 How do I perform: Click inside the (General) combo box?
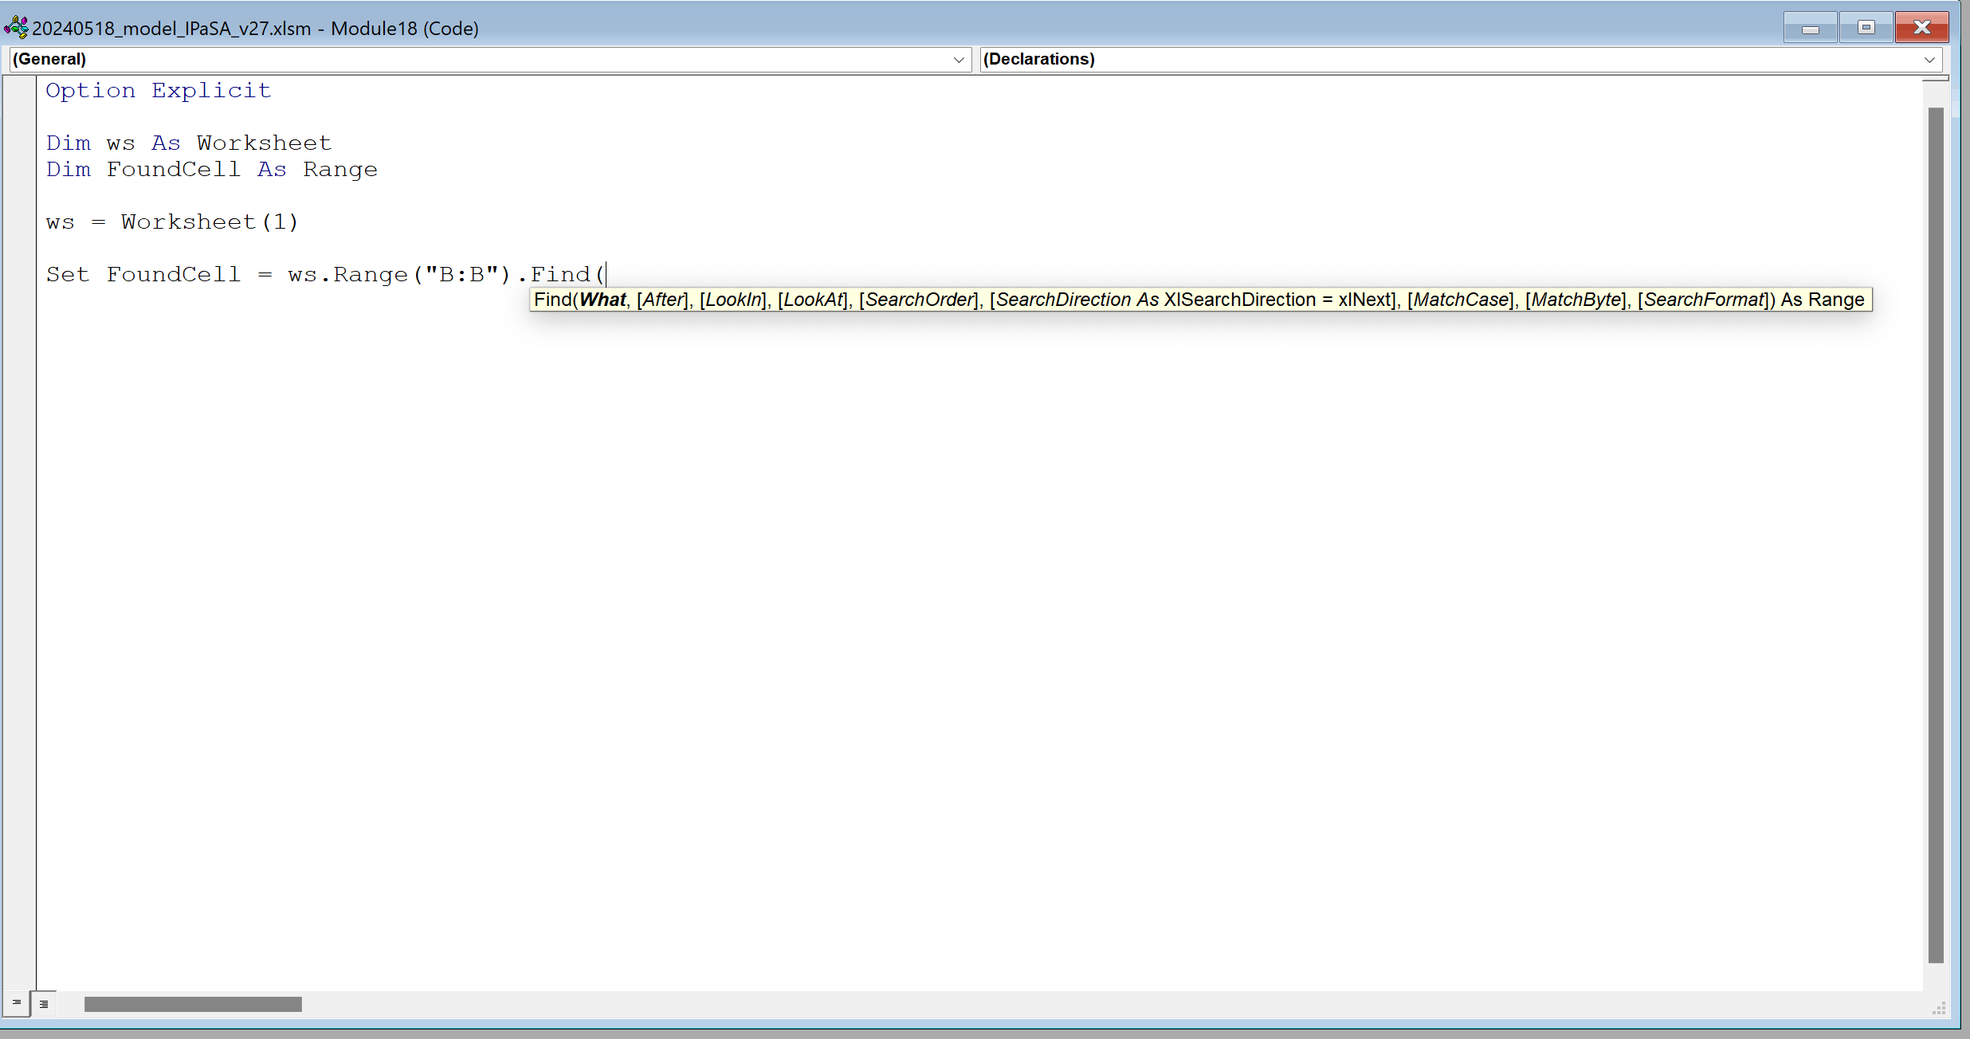pos(478,60)
